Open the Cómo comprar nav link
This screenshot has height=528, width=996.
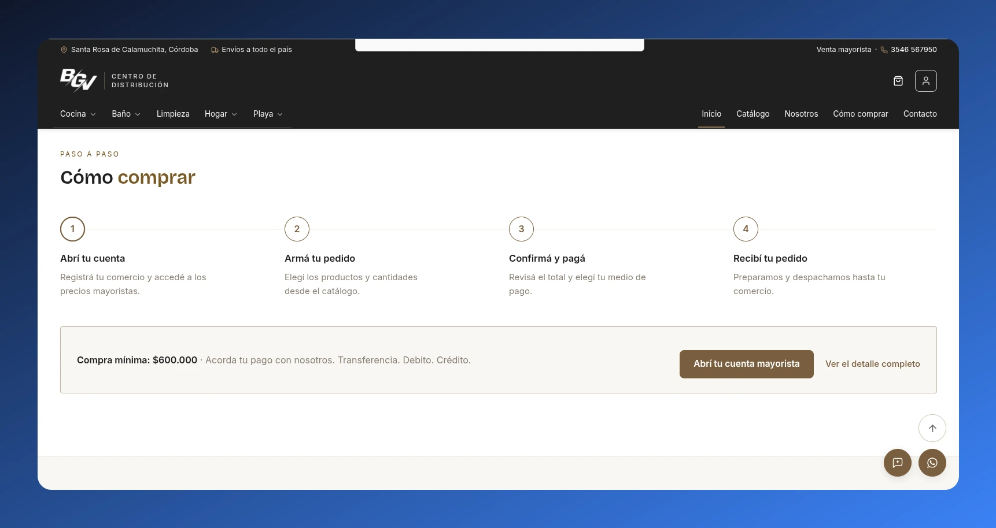click(x=861, y=114)
